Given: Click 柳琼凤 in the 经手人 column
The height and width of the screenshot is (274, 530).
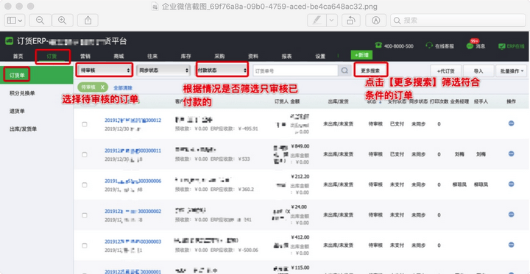Looking at the screenshot, I should pyautogui.click(x=481, y=184).
